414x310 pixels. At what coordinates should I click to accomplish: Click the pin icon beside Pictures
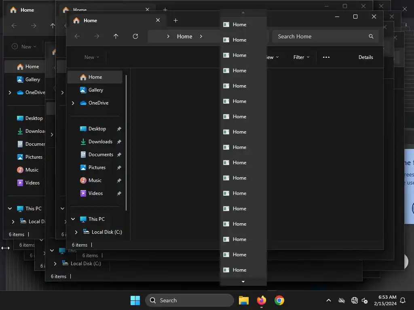point(119,168)
